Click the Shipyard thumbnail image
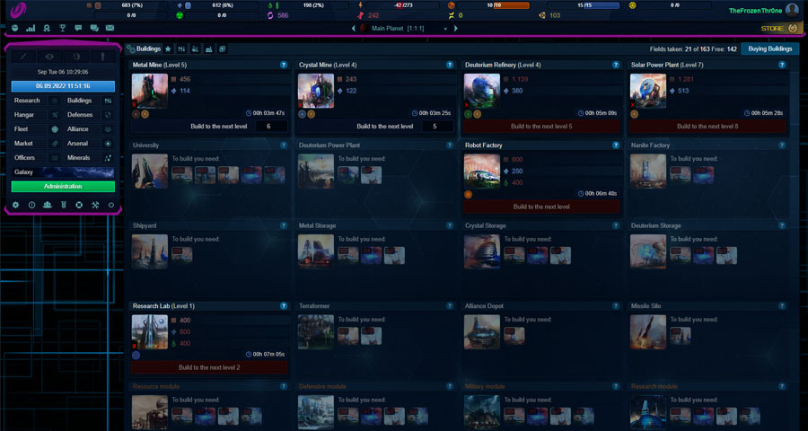 (x=150, y=251)
